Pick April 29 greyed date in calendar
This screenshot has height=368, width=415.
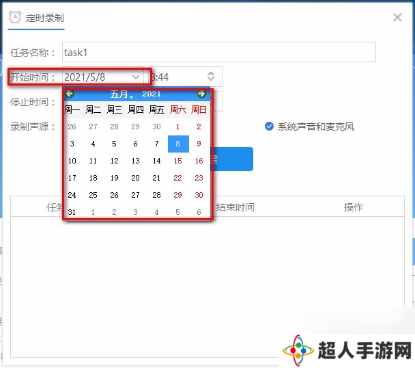pos(136,127)
